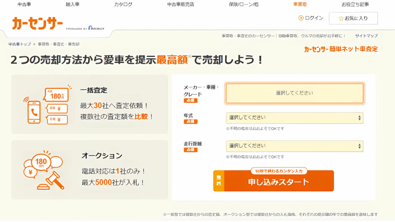Open the 走行距離 dropdown
The height and width of the screenshot is (222, 395).
coord(294,146)
